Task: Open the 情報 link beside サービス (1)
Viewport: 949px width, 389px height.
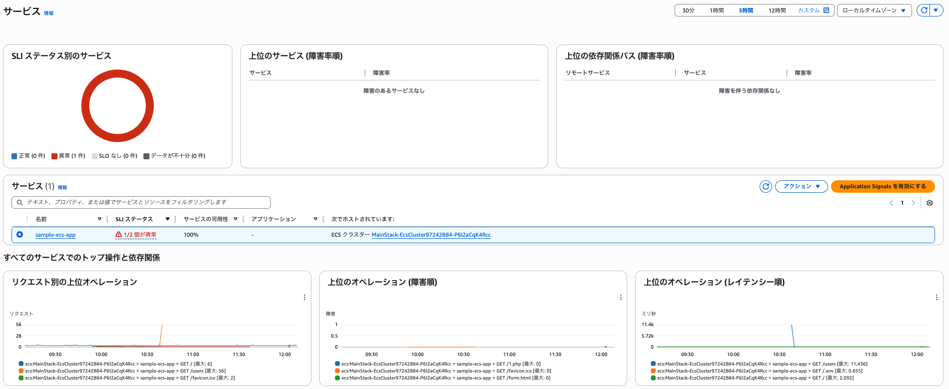Action: coord(62,188)
